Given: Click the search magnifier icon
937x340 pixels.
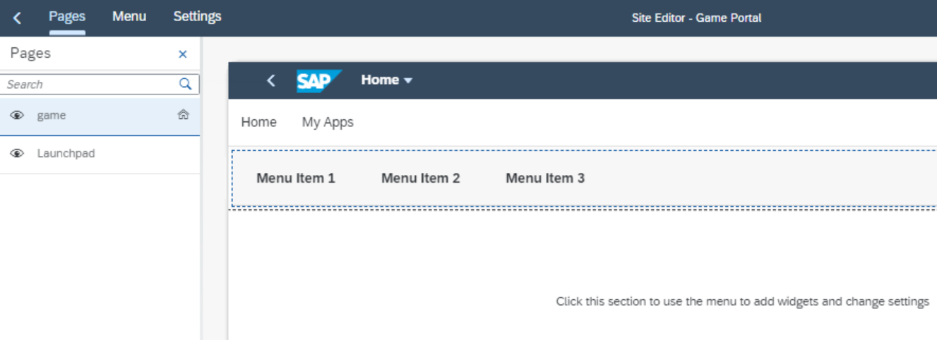Looking at the screenshot, I should point(186,84).
